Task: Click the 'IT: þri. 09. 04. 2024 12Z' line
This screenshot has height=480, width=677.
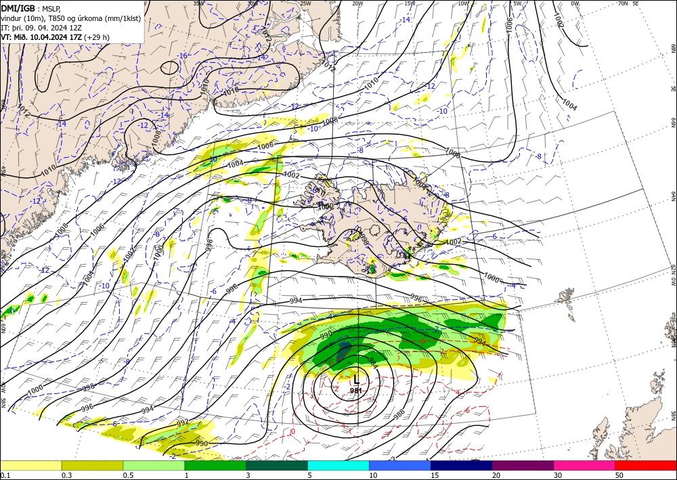Action: [x=41, y=28]
